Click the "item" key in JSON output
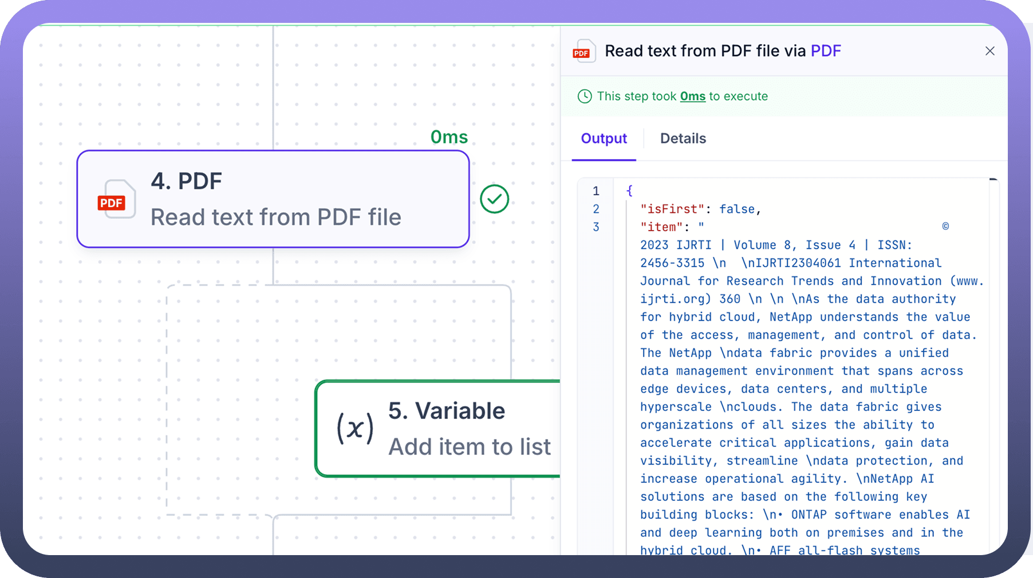 click(661, 227)
